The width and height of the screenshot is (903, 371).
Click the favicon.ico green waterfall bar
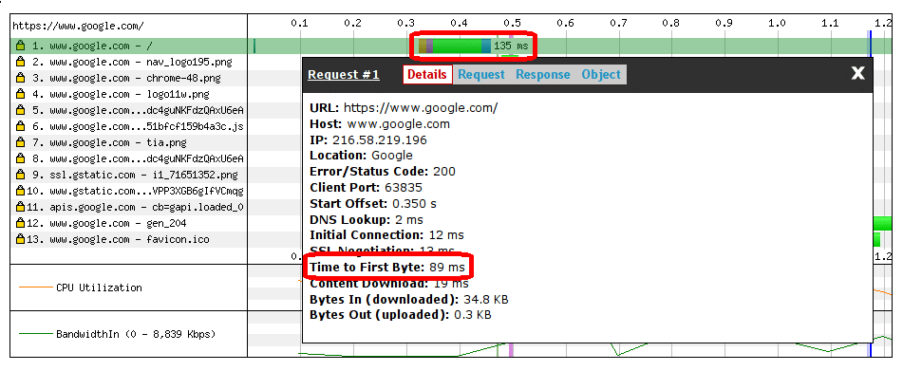(x=876, y=239)
